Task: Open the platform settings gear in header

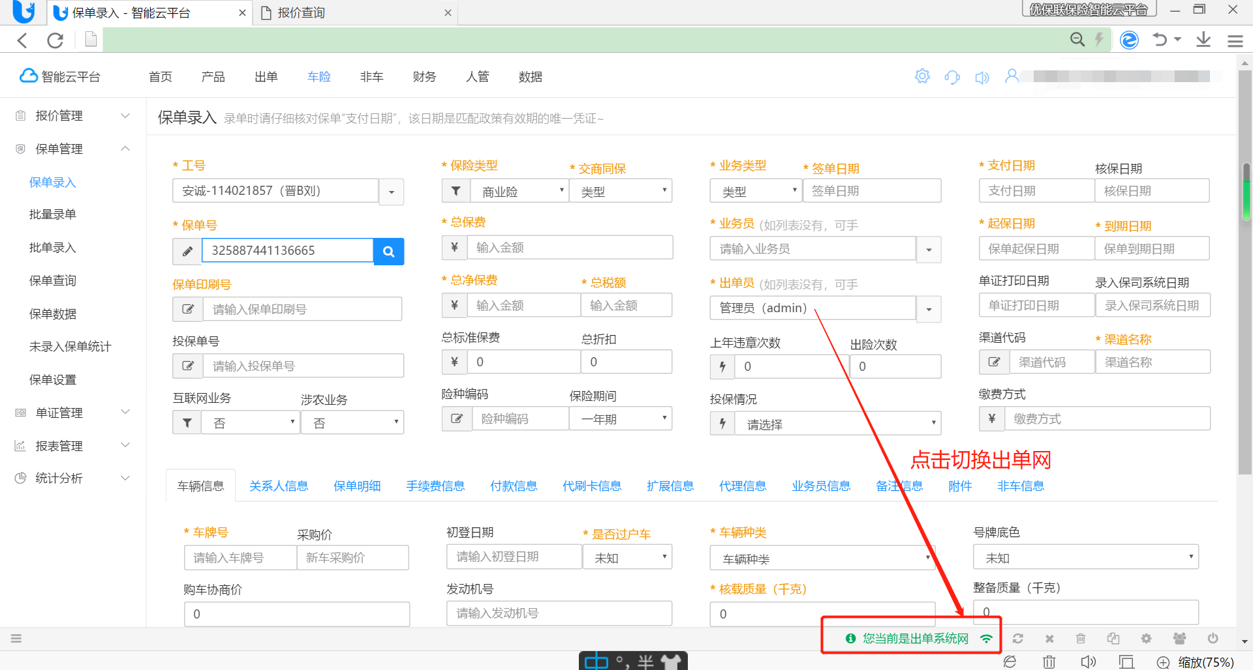Action: click(922, 76)
